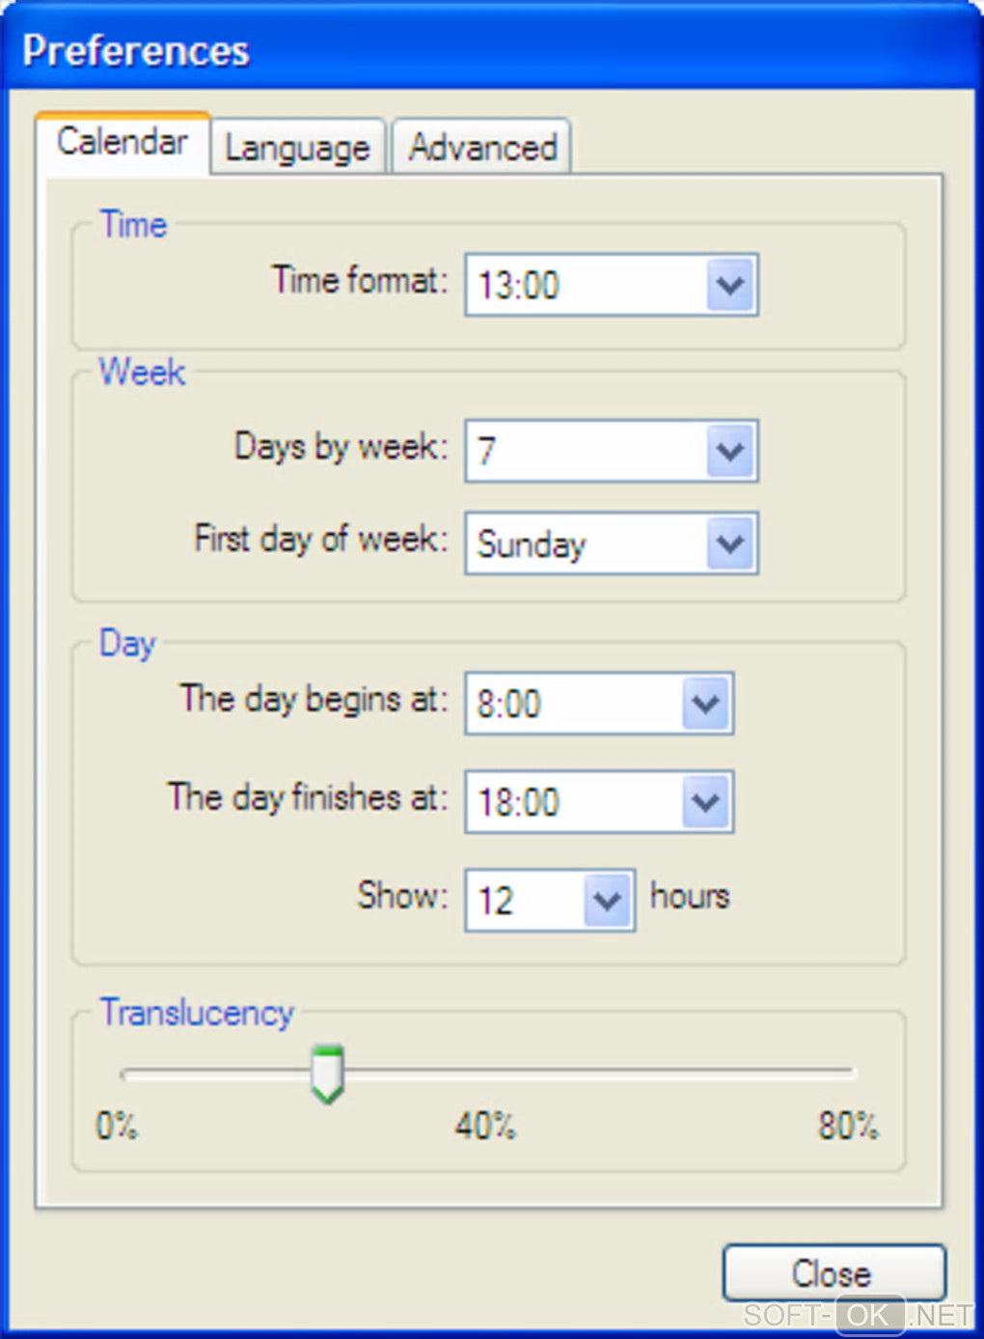
Task: Click the 8:00 day begins field
Action: click(573, 704)
